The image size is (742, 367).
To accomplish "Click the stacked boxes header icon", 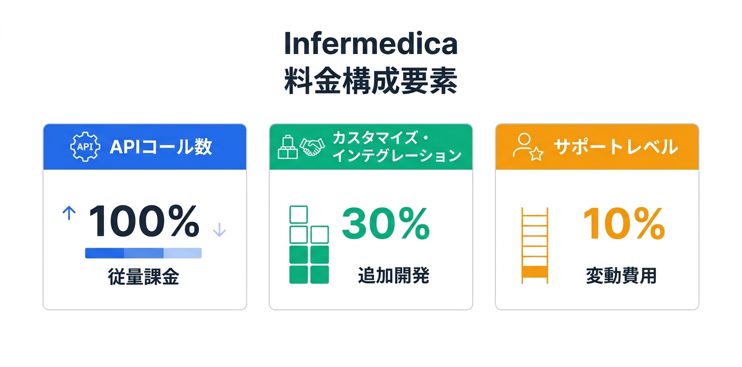I will (287, 147).
